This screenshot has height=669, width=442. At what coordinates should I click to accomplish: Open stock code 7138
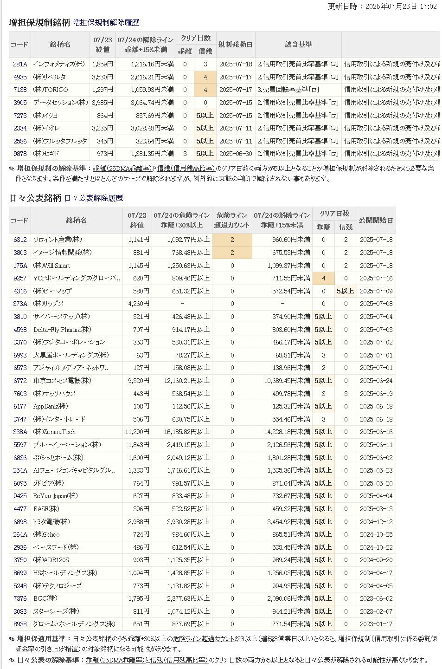click(20, 90)
